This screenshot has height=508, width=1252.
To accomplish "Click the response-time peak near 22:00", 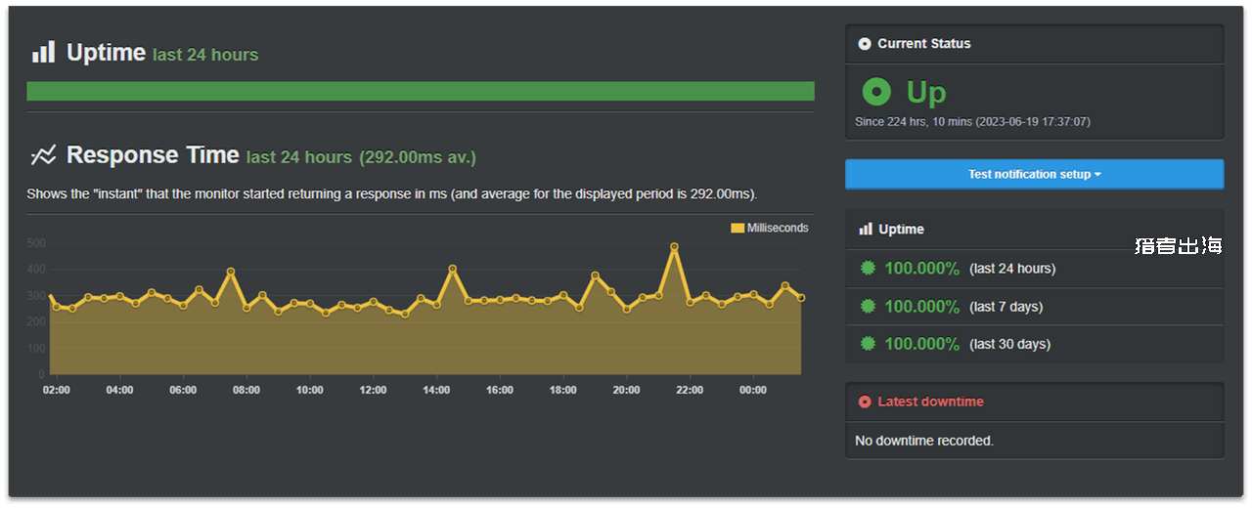I will (x=674, y=247).
